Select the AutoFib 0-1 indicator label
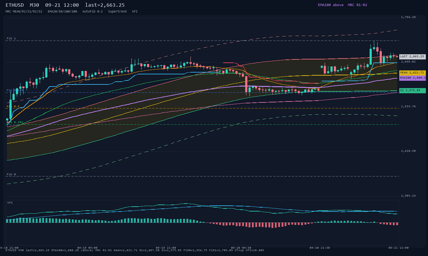428x256 pixels. (93, 12)
